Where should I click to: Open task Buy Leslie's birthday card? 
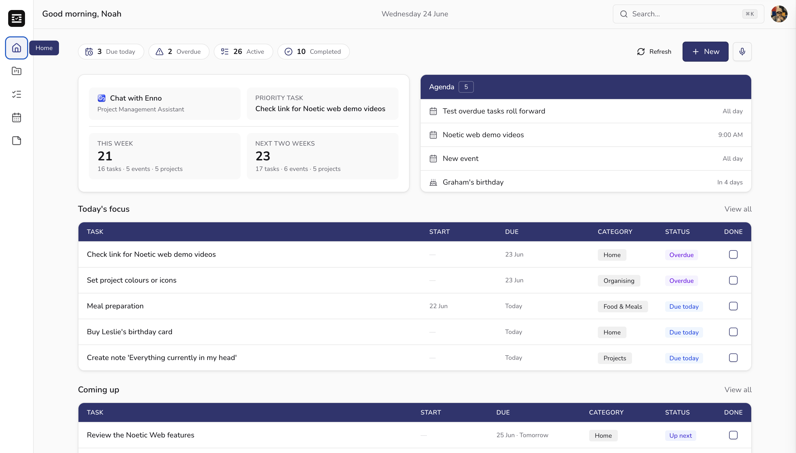tap(129, 332)
